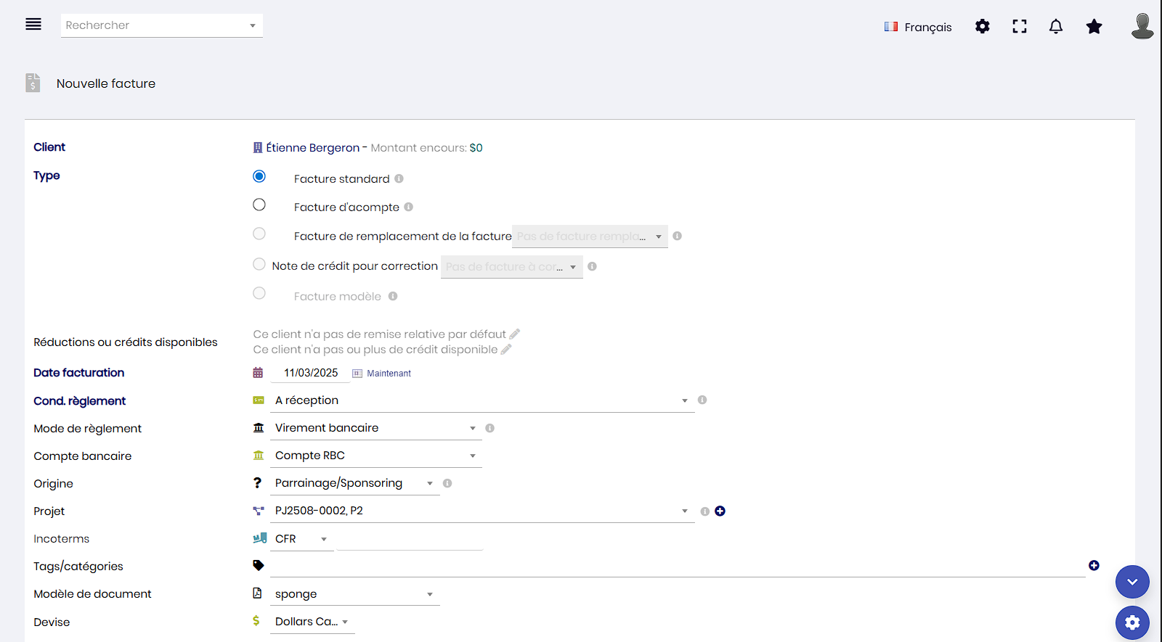Click the plus icon for Tags/catégories
The height and width of the screenshot is (642, 1162).
pos(1094,566)
